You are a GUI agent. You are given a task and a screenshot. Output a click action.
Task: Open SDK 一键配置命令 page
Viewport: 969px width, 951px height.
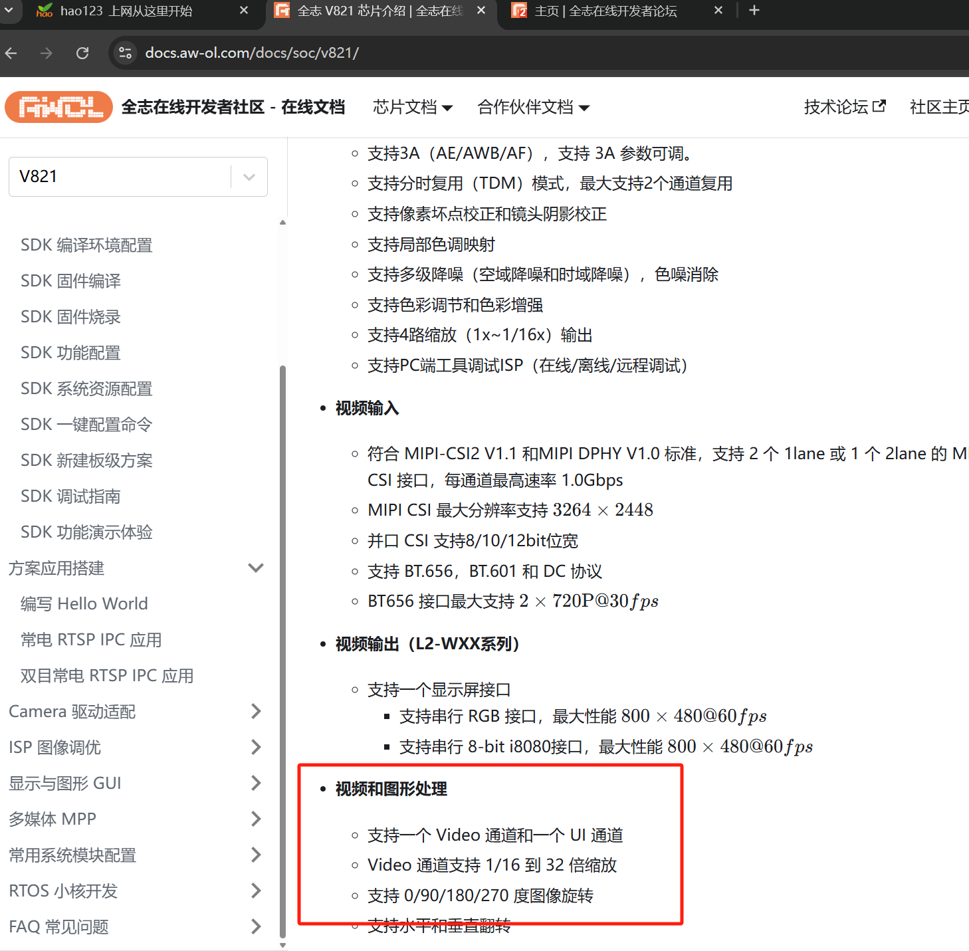point(86,425)
